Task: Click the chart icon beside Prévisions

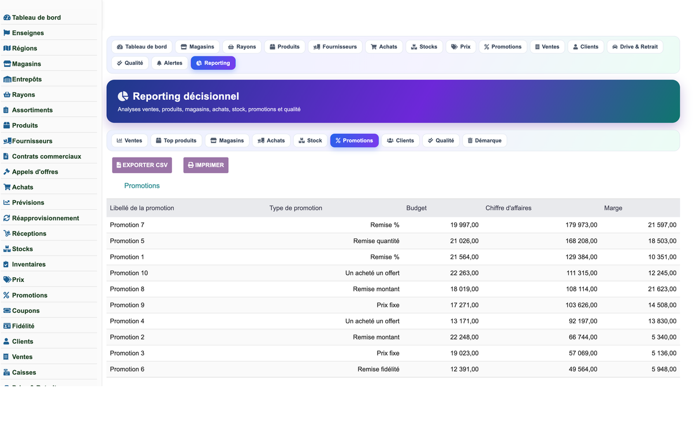Action: (7, 203)
